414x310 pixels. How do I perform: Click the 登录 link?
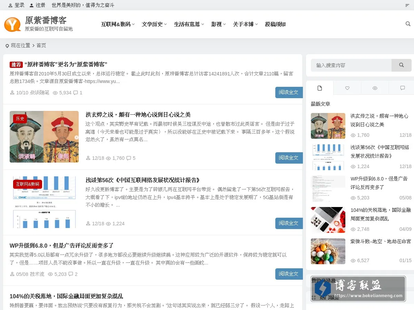coord(20,5)
